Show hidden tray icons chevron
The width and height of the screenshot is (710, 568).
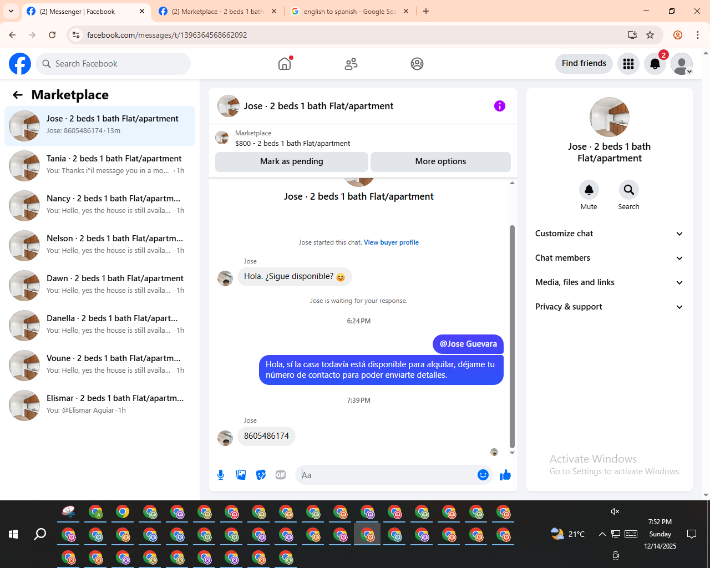tap(602, 534)
